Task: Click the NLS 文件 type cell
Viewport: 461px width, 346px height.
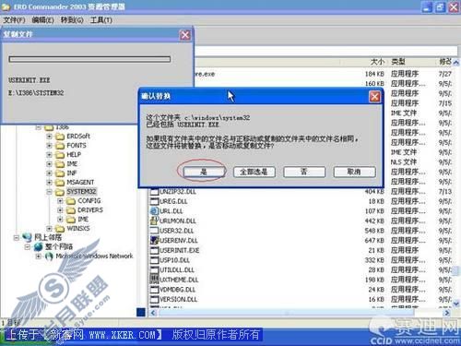Action: (x=404, y=162)
